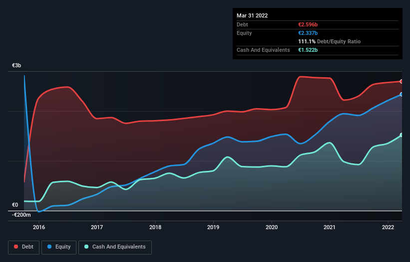Toggle the Equity series legend button
The image size is (410, 262).
pos(59,247)
